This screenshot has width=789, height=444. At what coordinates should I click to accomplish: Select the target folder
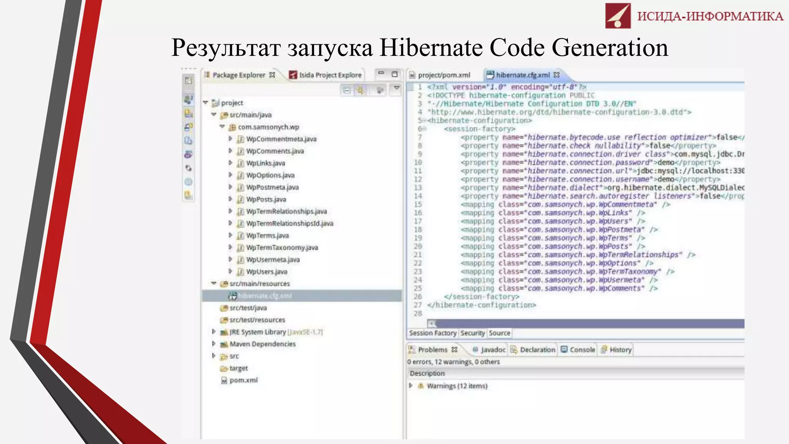(238, 368)
